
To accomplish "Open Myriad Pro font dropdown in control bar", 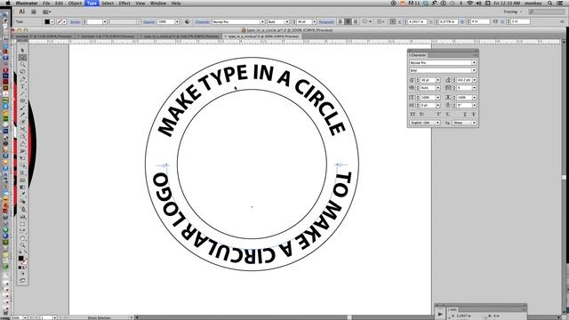I will pyautogui.click(x=262, y=21).
